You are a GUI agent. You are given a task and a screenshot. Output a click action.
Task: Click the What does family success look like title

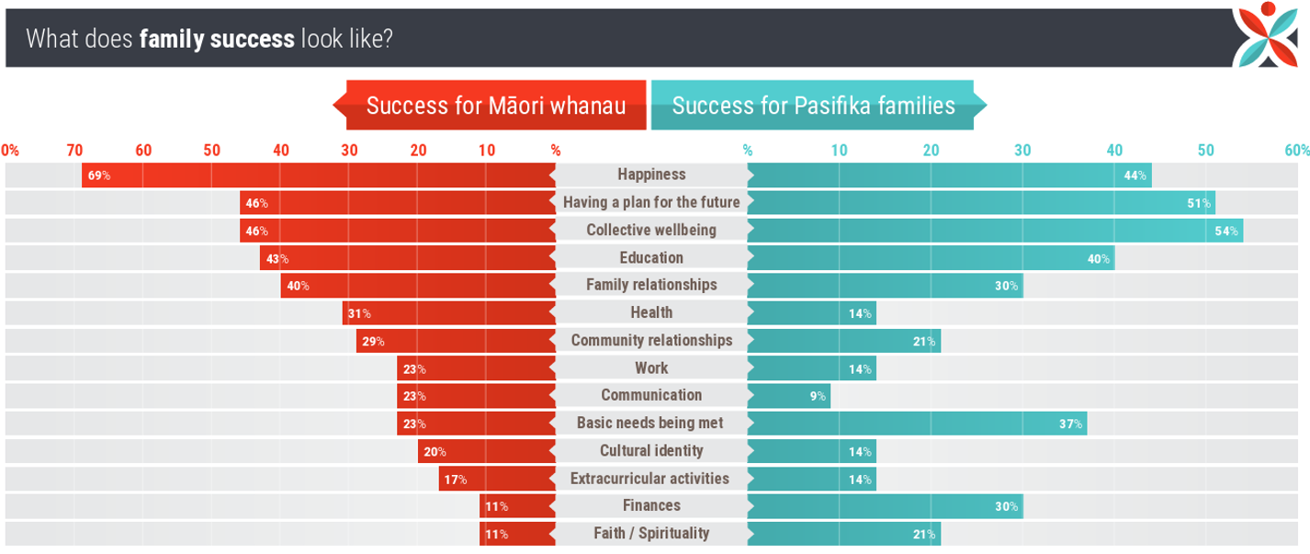coord(209,39)
